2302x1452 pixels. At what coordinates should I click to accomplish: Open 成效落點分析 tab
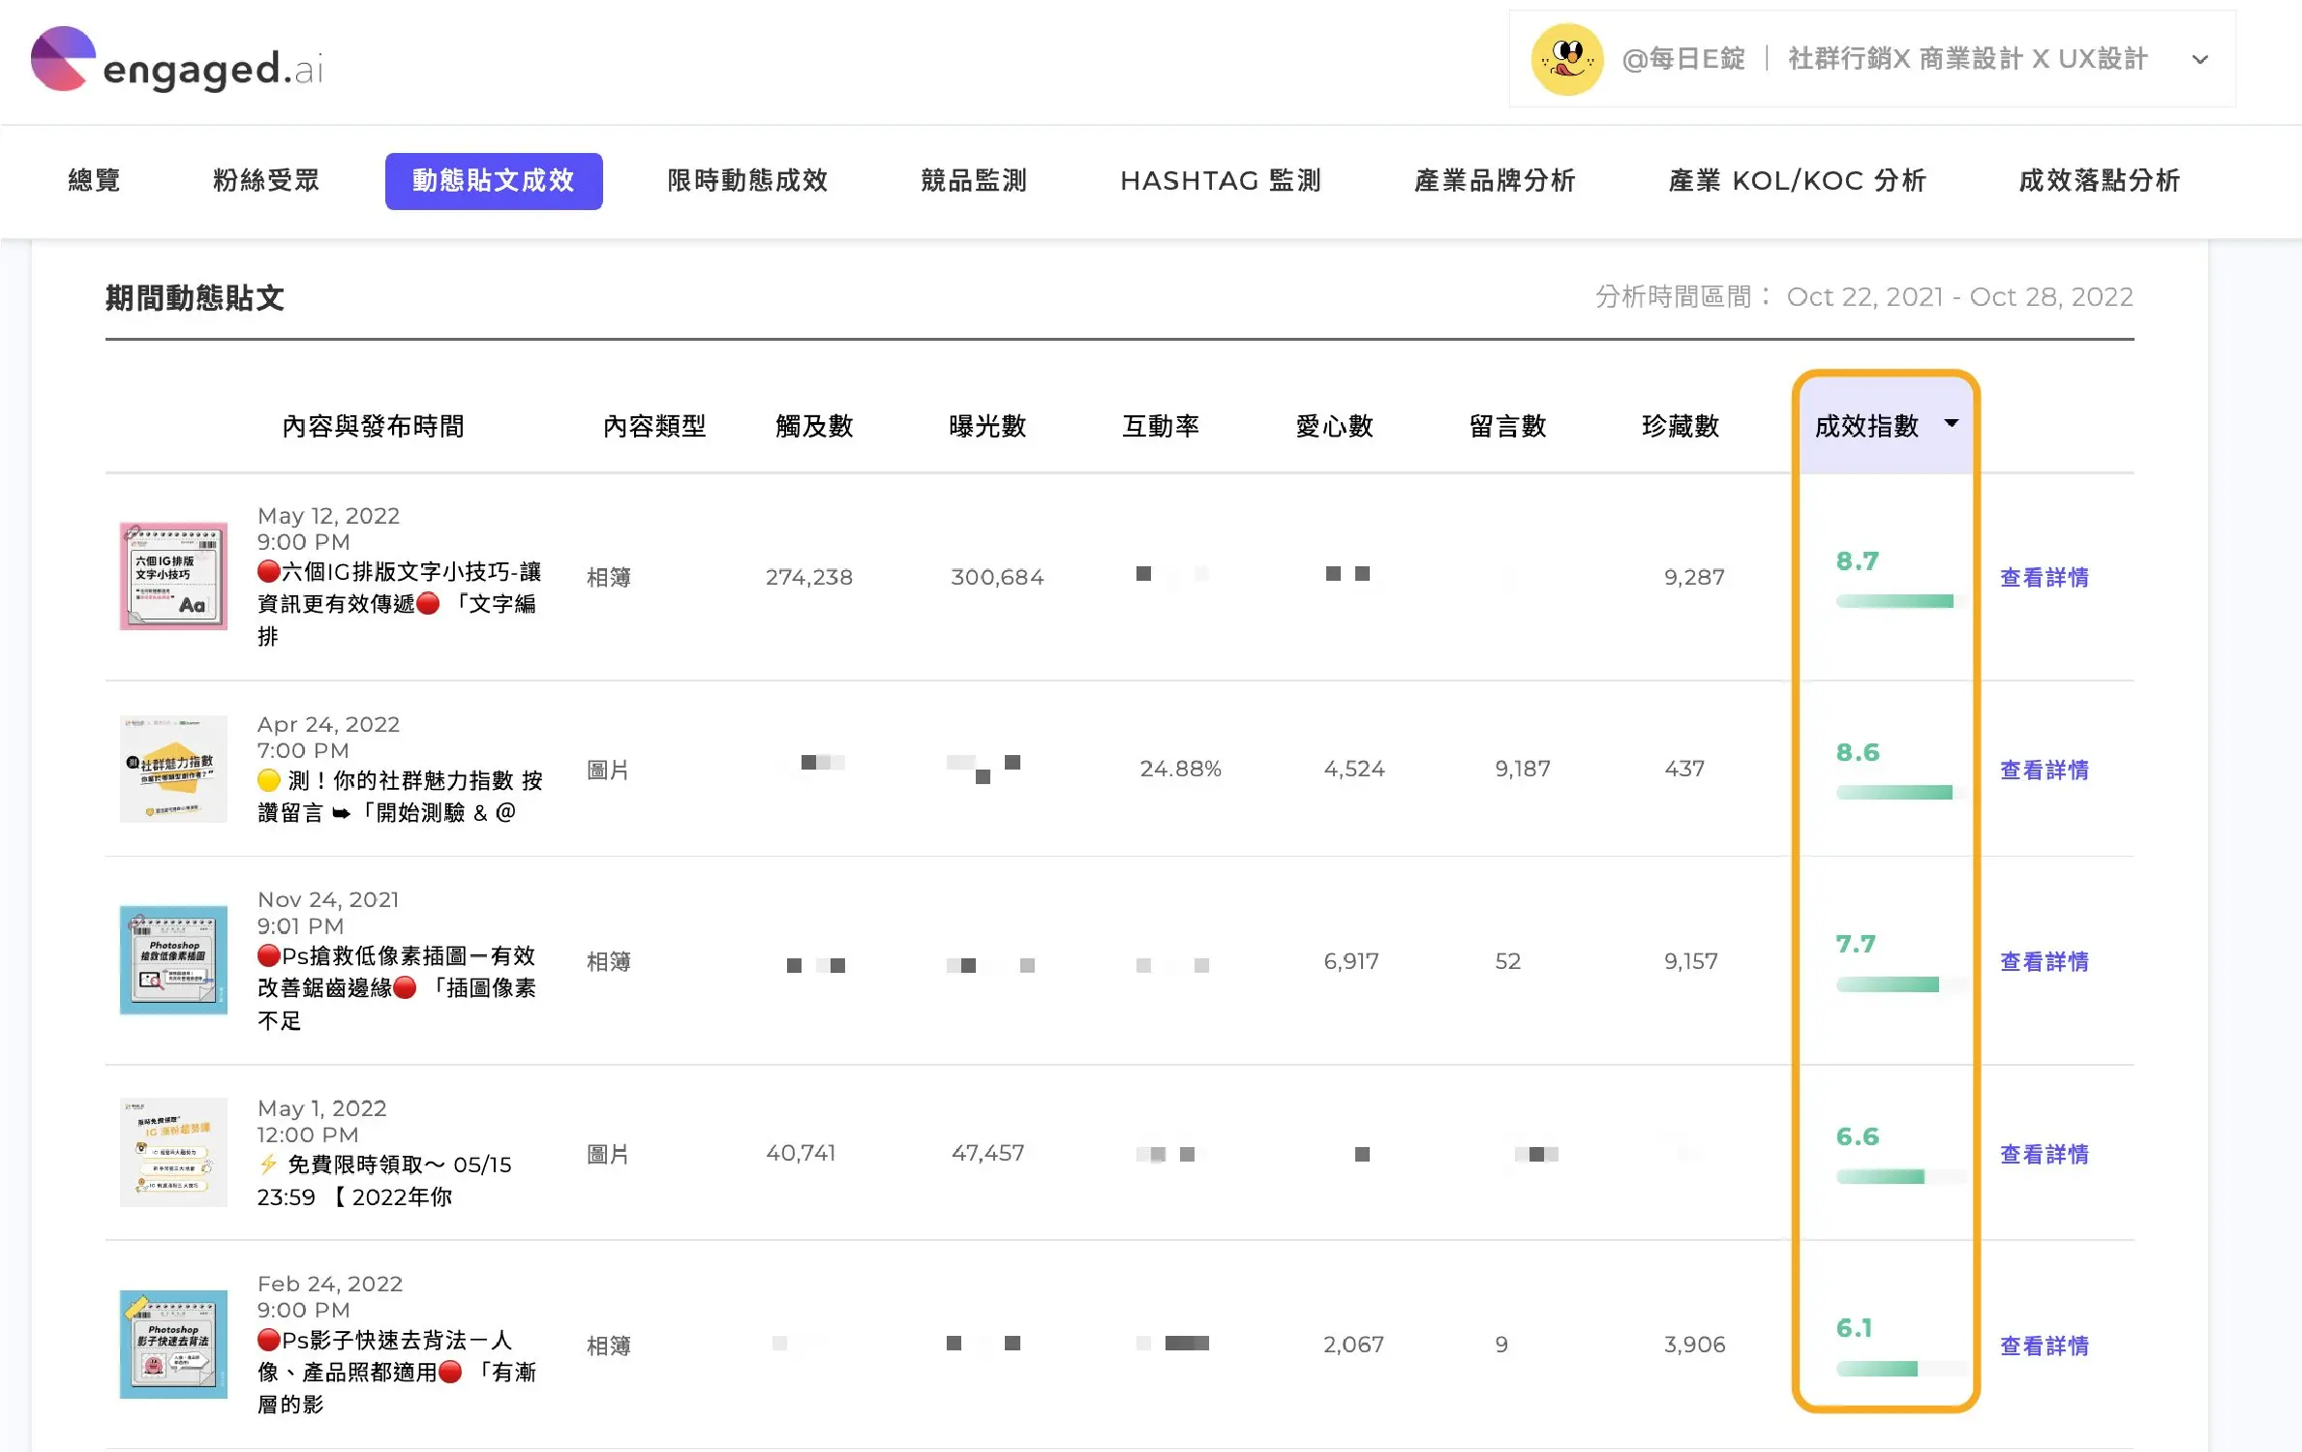tap(2100, 180)
